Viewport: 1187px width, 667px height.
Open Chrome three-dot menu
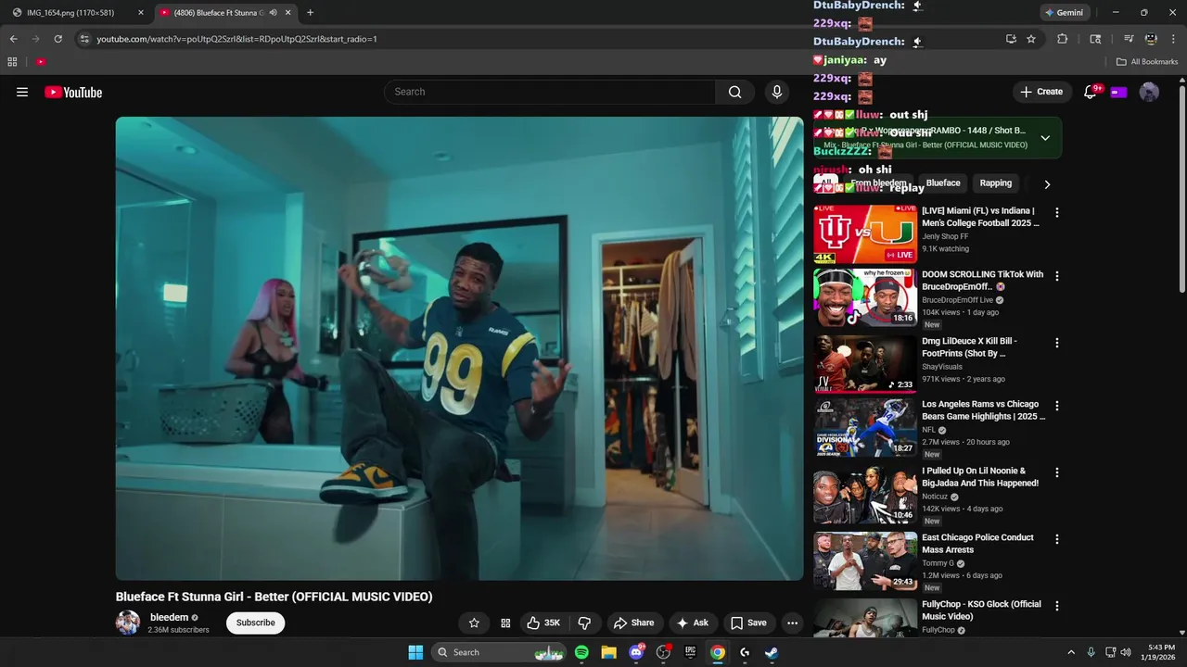click(x=1174, y=39)
